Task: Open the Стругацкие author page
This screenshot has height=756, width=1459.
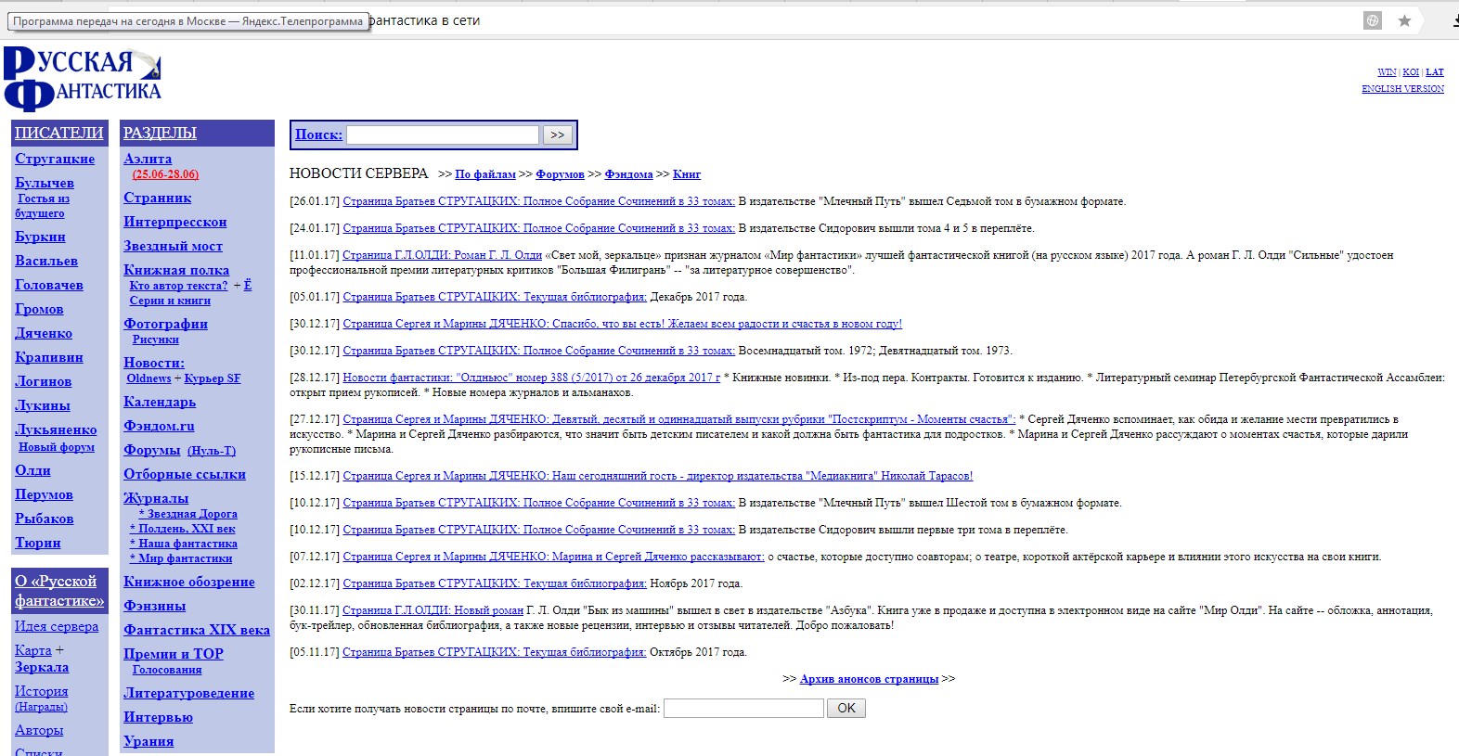Action: tap(55, 159)
